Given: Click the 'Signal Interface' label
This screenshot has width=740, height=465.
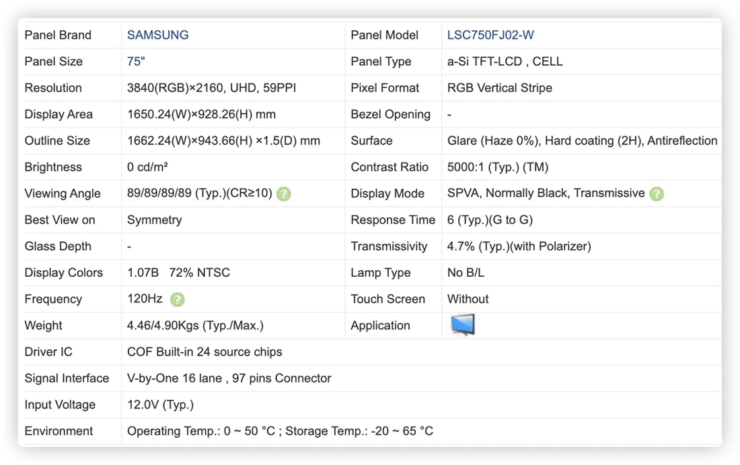Looking at the screenshot, I should click(x=67, y=378).
